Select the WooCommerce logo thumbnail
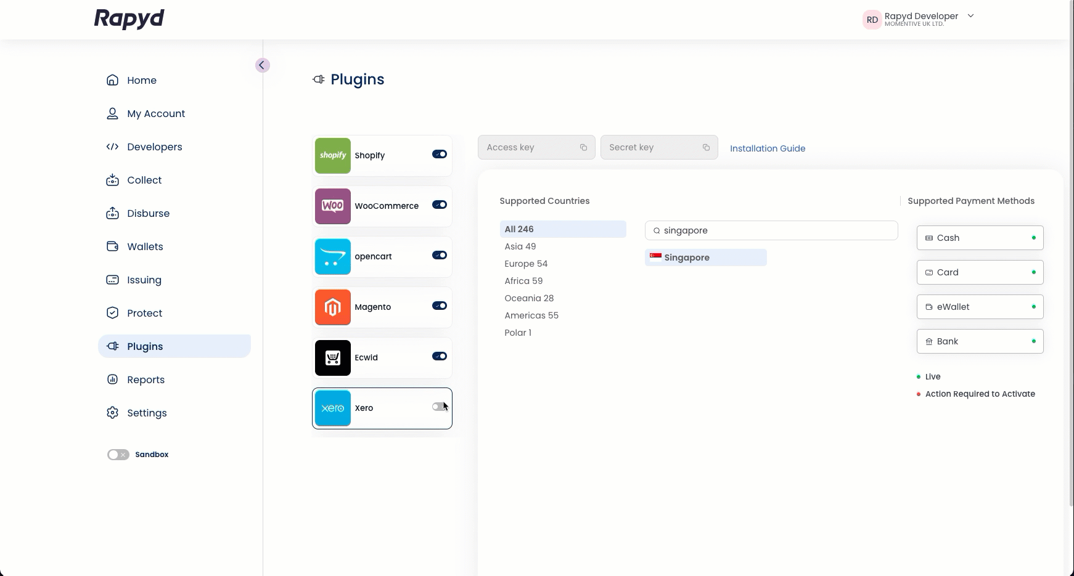The width and height of the screenshot is (1074, 576). click(x=333, y=206)
